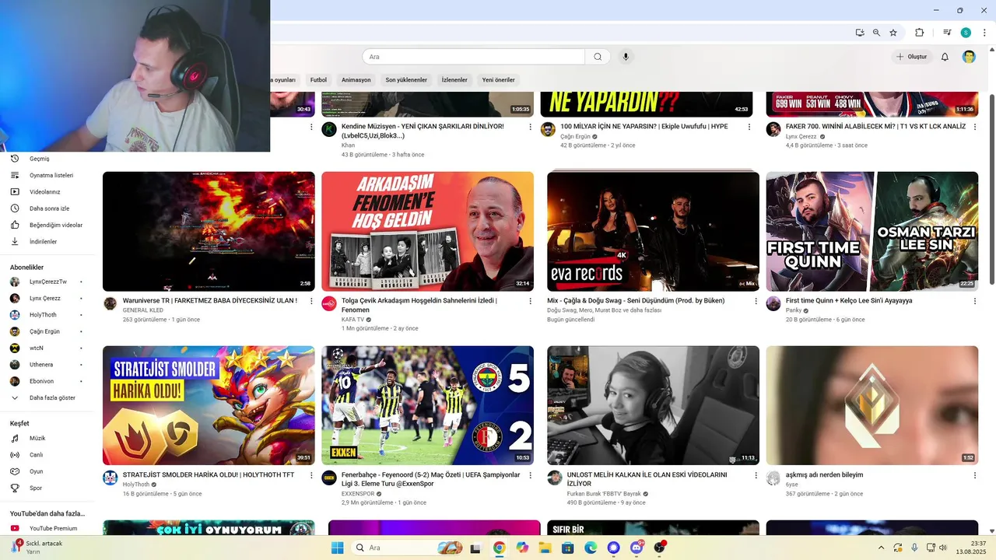The width and height of the screenshot is (996, 560).
Task: Open the EXXENSPOR channel avatar
Action: (x=329, y=478)
